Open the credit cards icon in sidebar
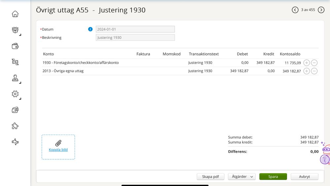The image size is (330, 186). (15, 110)
